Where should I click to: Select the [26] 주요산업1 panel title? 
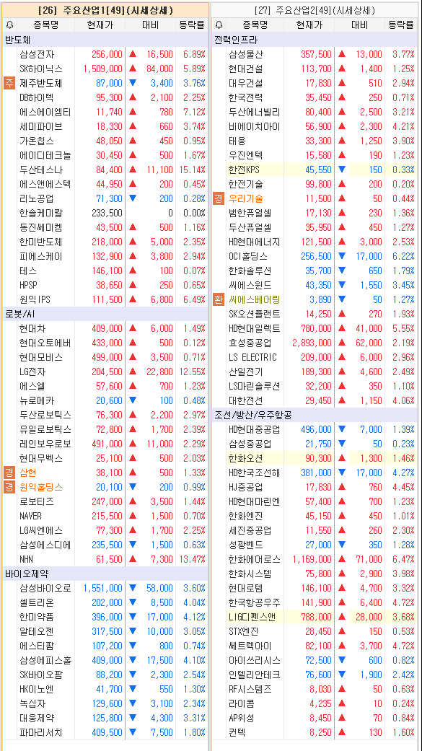coord(105,10)
